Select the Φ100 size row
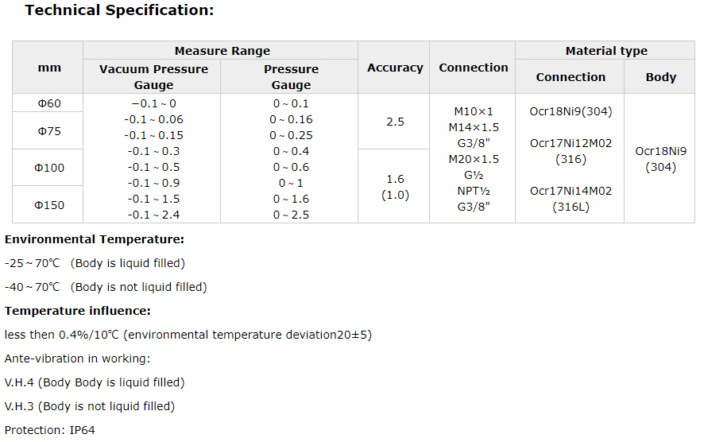 point(49,168)
